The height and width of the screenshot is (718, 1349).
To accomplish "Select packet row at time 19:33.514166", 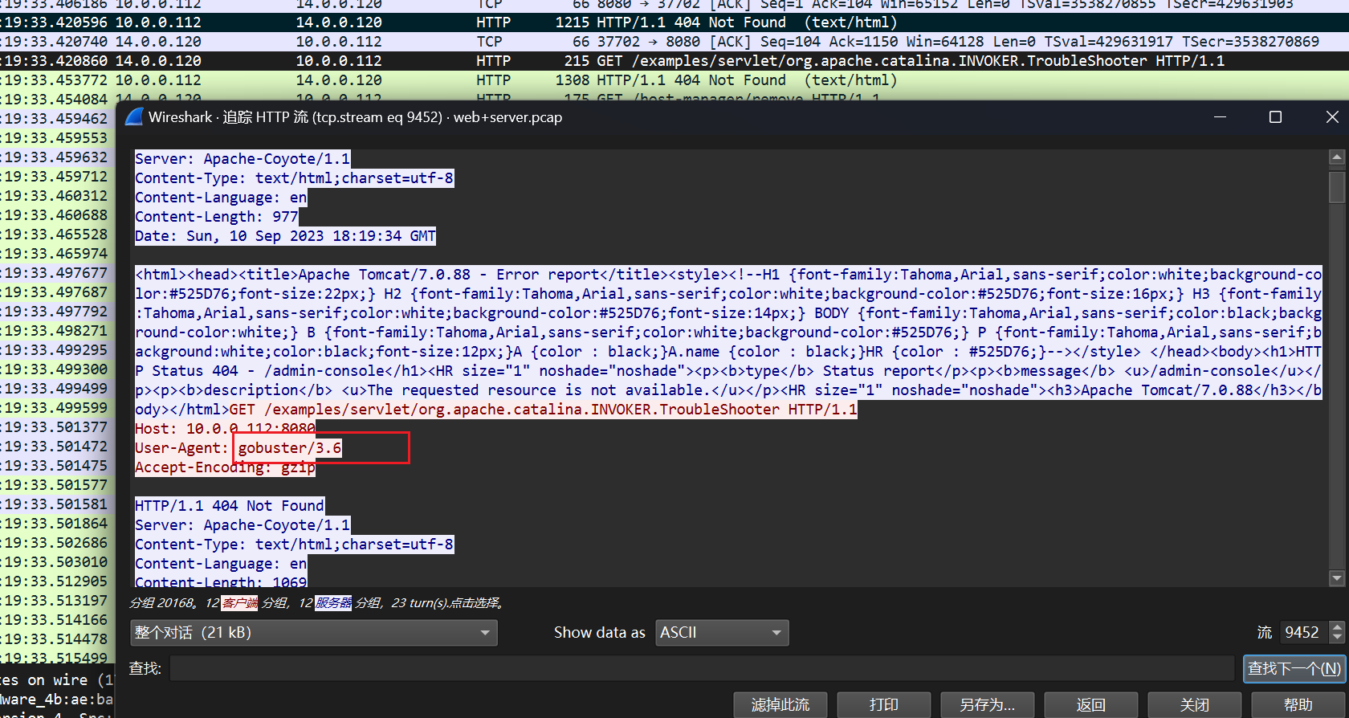I will point(58,620).
